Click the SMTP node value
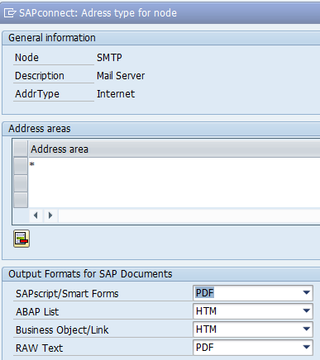Screen dimensions: 320x360 coord(109,58)
